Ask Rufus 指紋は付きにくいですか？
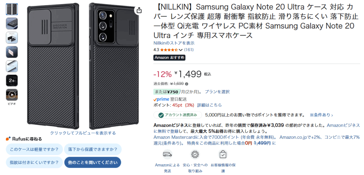 (34, 163)
